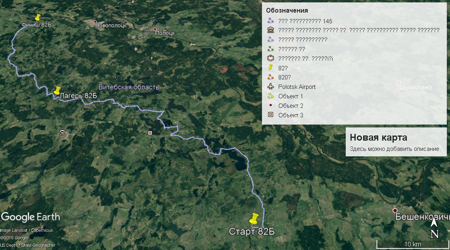Click the Объект 3 square legend icon

pyautogui.click(x=271, y=115)
